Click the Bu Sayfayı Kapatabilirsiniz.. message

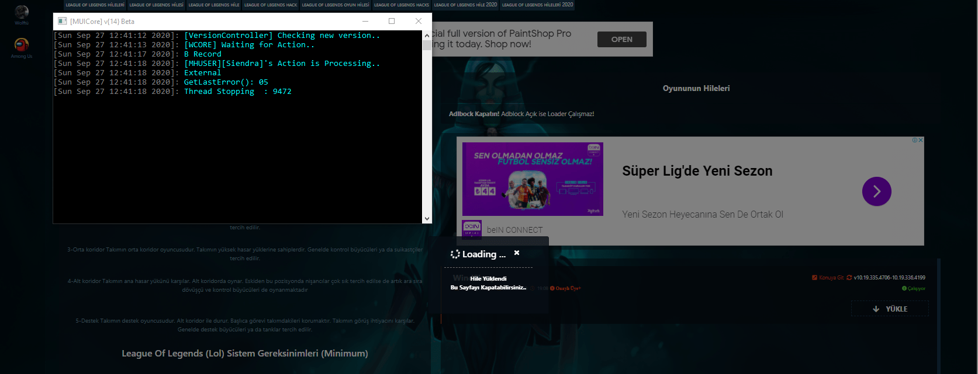(x=488, y=287)
